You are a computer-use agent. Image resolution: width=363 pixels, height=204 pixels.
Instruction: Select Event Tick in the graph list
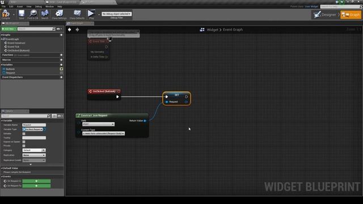pos(14,46)
